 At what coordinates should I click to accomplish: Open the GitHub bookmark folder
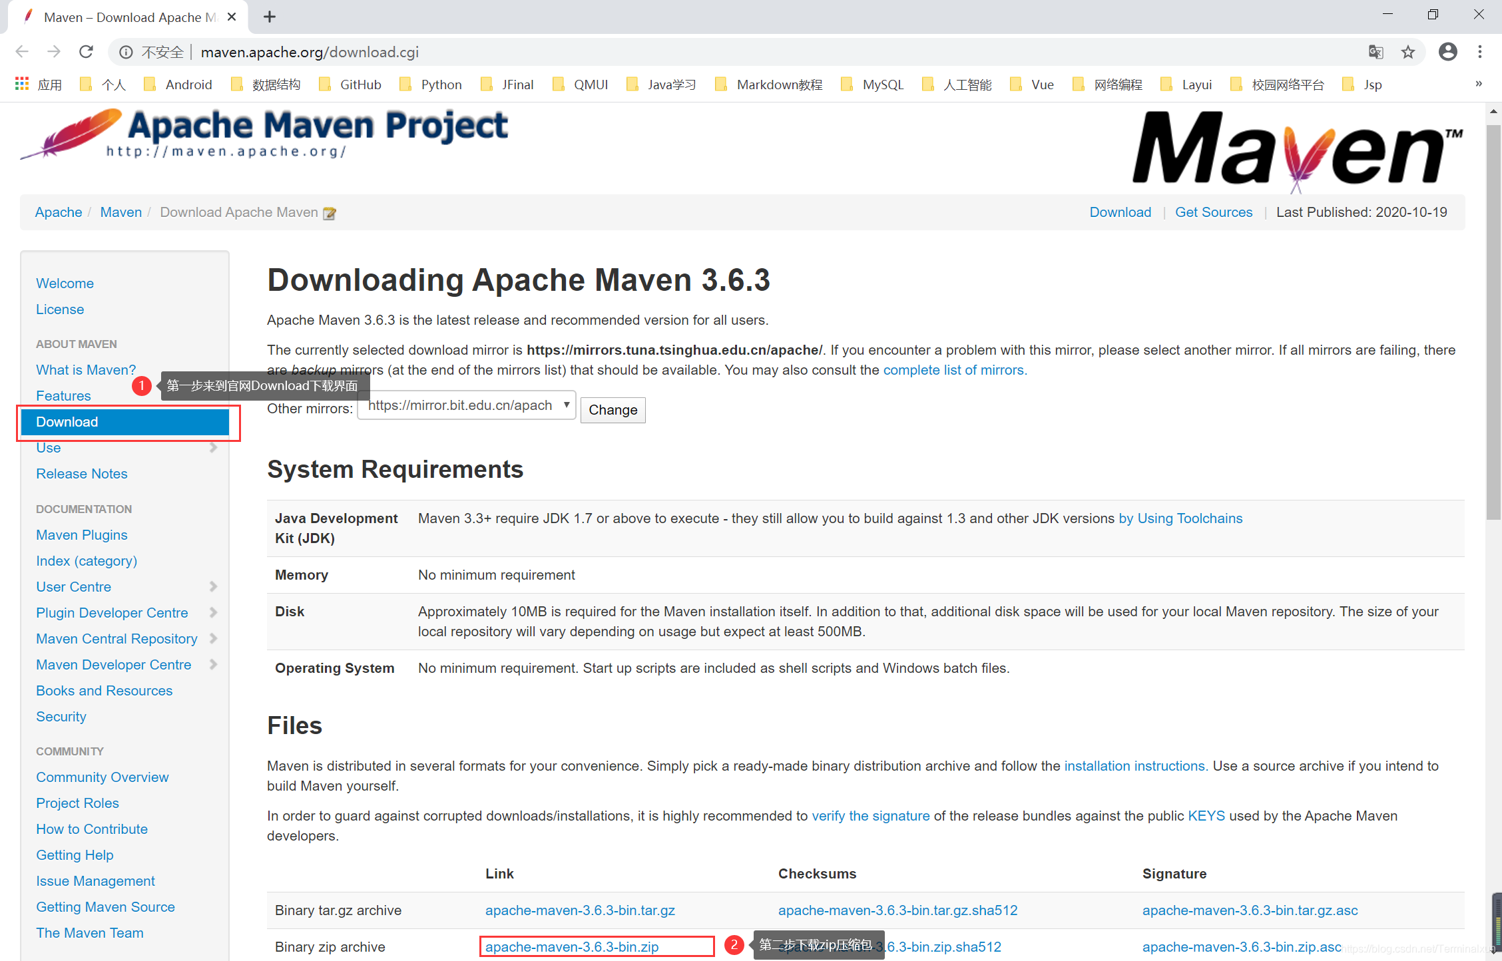coord(350,85)
